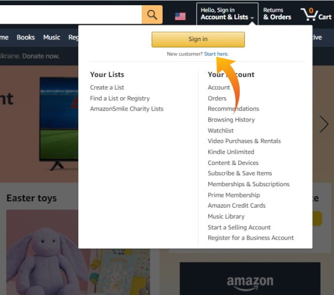Open Find a List or Registry
334x295 pixels.
[120, 98]
